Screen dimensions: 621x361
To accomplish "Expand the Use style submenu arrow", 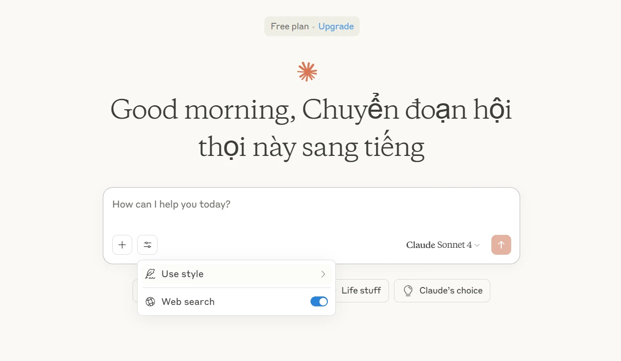I will (323, 274).
